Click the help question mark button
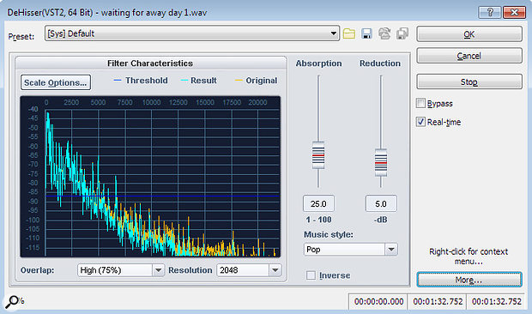 pos(490,13)
